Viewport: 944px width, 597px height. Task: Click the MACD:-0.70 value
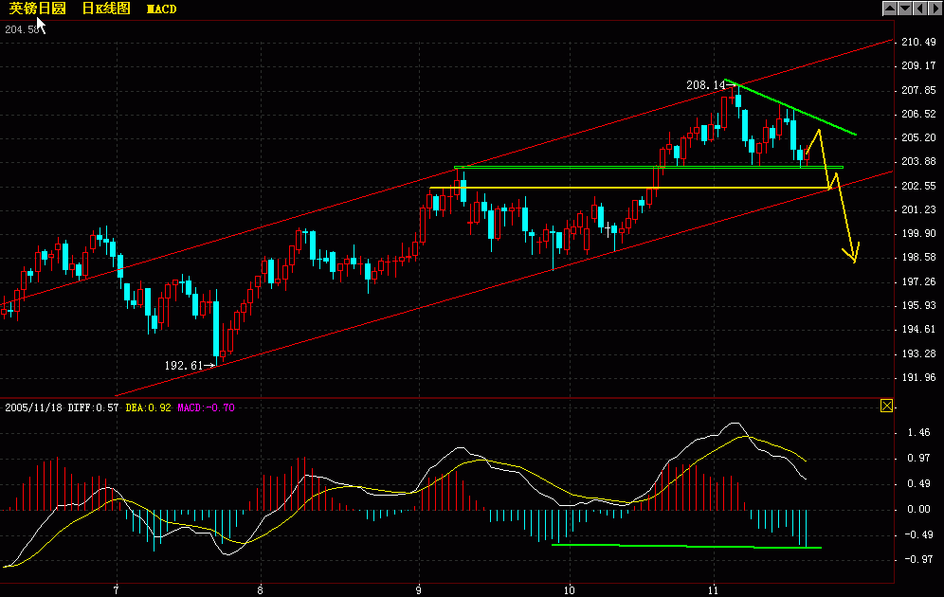pyautogui.click(x=206, y=407)
